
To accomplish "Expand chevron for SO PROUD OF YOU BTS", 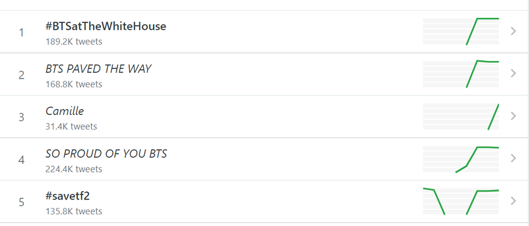I will [x=513, y=158].
